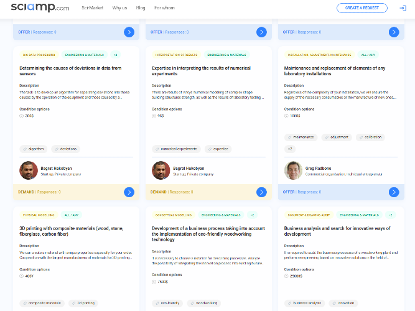
Task: Click the calibration keyword tag
Action: coord(370,137)
